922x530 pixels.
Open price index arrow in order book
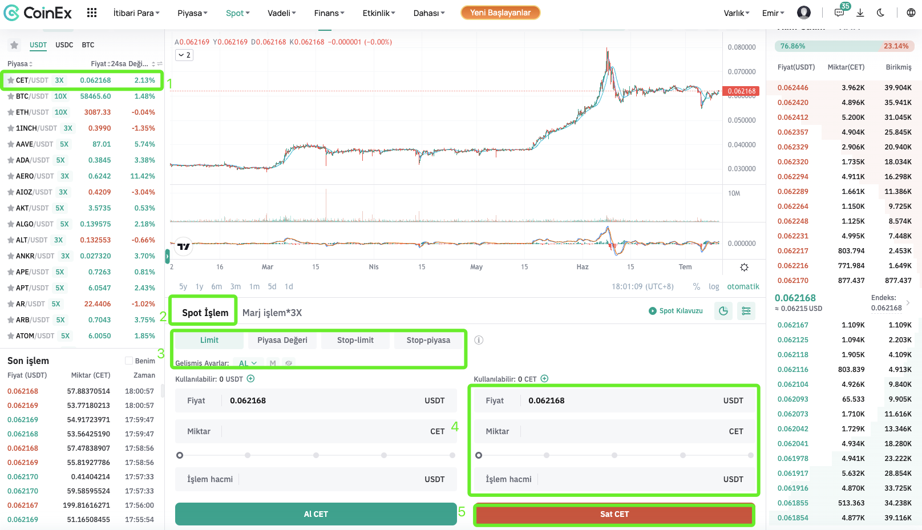[908, 303]
